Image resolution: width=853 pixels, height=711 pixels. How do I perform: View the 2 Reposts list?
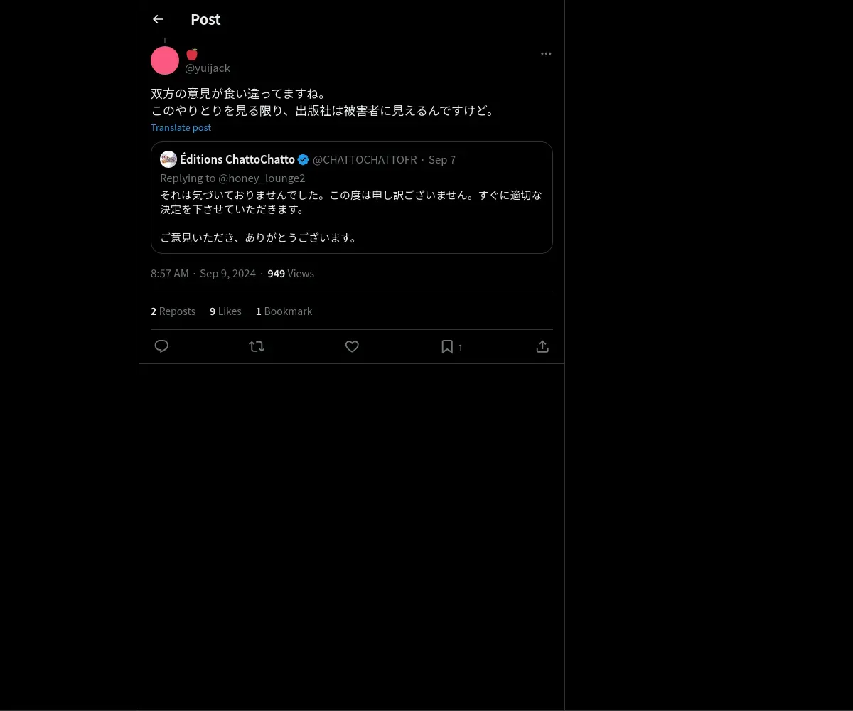coord(173,311)
